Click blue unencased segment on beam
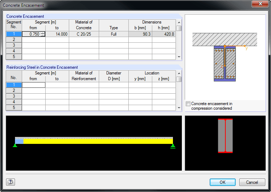The height and width of the screenshot is (192, 271). point(19,141)
